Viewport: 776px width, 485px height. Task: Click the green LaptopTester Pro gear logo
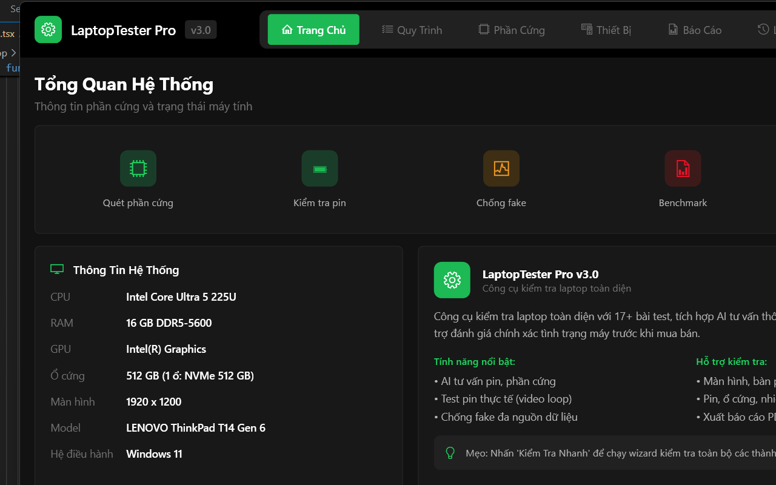tap(48, 30)
